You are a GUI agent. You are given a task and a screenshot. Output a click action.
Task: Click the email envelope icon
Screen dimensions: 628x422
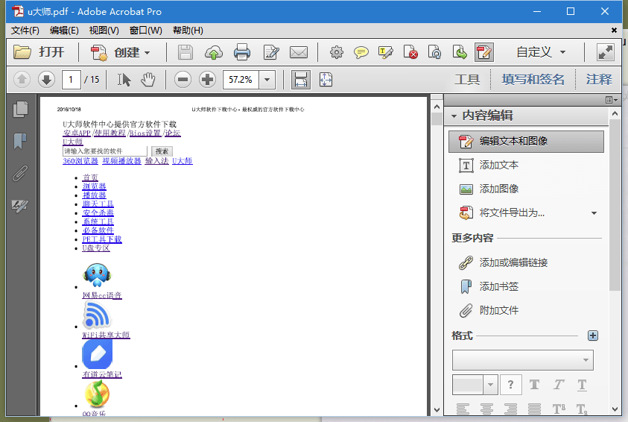coord(299,52)
